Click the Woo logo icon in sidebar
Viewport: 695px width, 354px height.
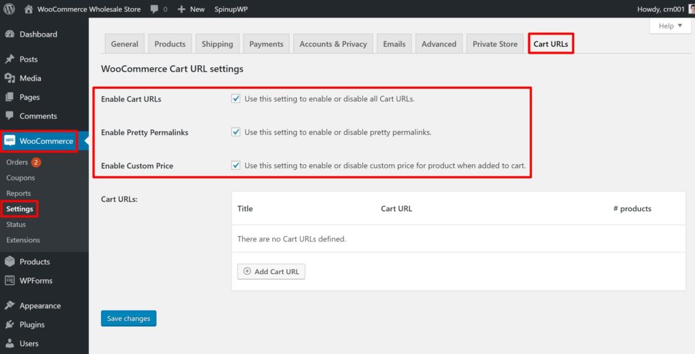click(10, 141)
